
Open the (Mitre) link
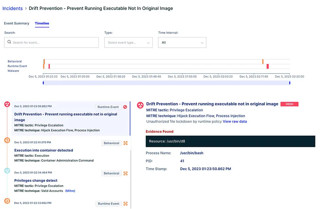(70, 191)
